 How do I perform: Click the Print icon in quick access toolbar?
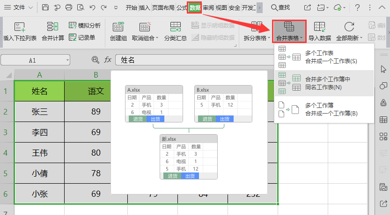click(69, 7)
